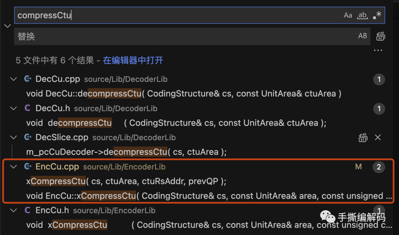Screen dimensions: 399x235
Task: Dismiss the DecSlice.cpp result
Action: tap(378, 137)
